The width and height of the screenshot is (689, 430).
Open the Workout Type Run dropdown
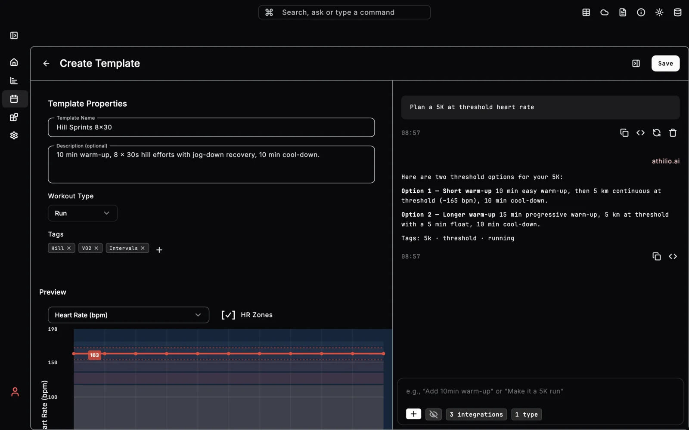(x=83, y=213)
